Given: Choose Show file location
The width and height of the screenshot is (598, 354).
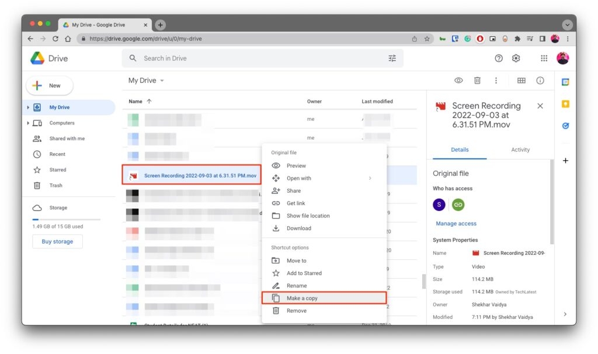Looking at the screenshot, I should click(324, 216).
